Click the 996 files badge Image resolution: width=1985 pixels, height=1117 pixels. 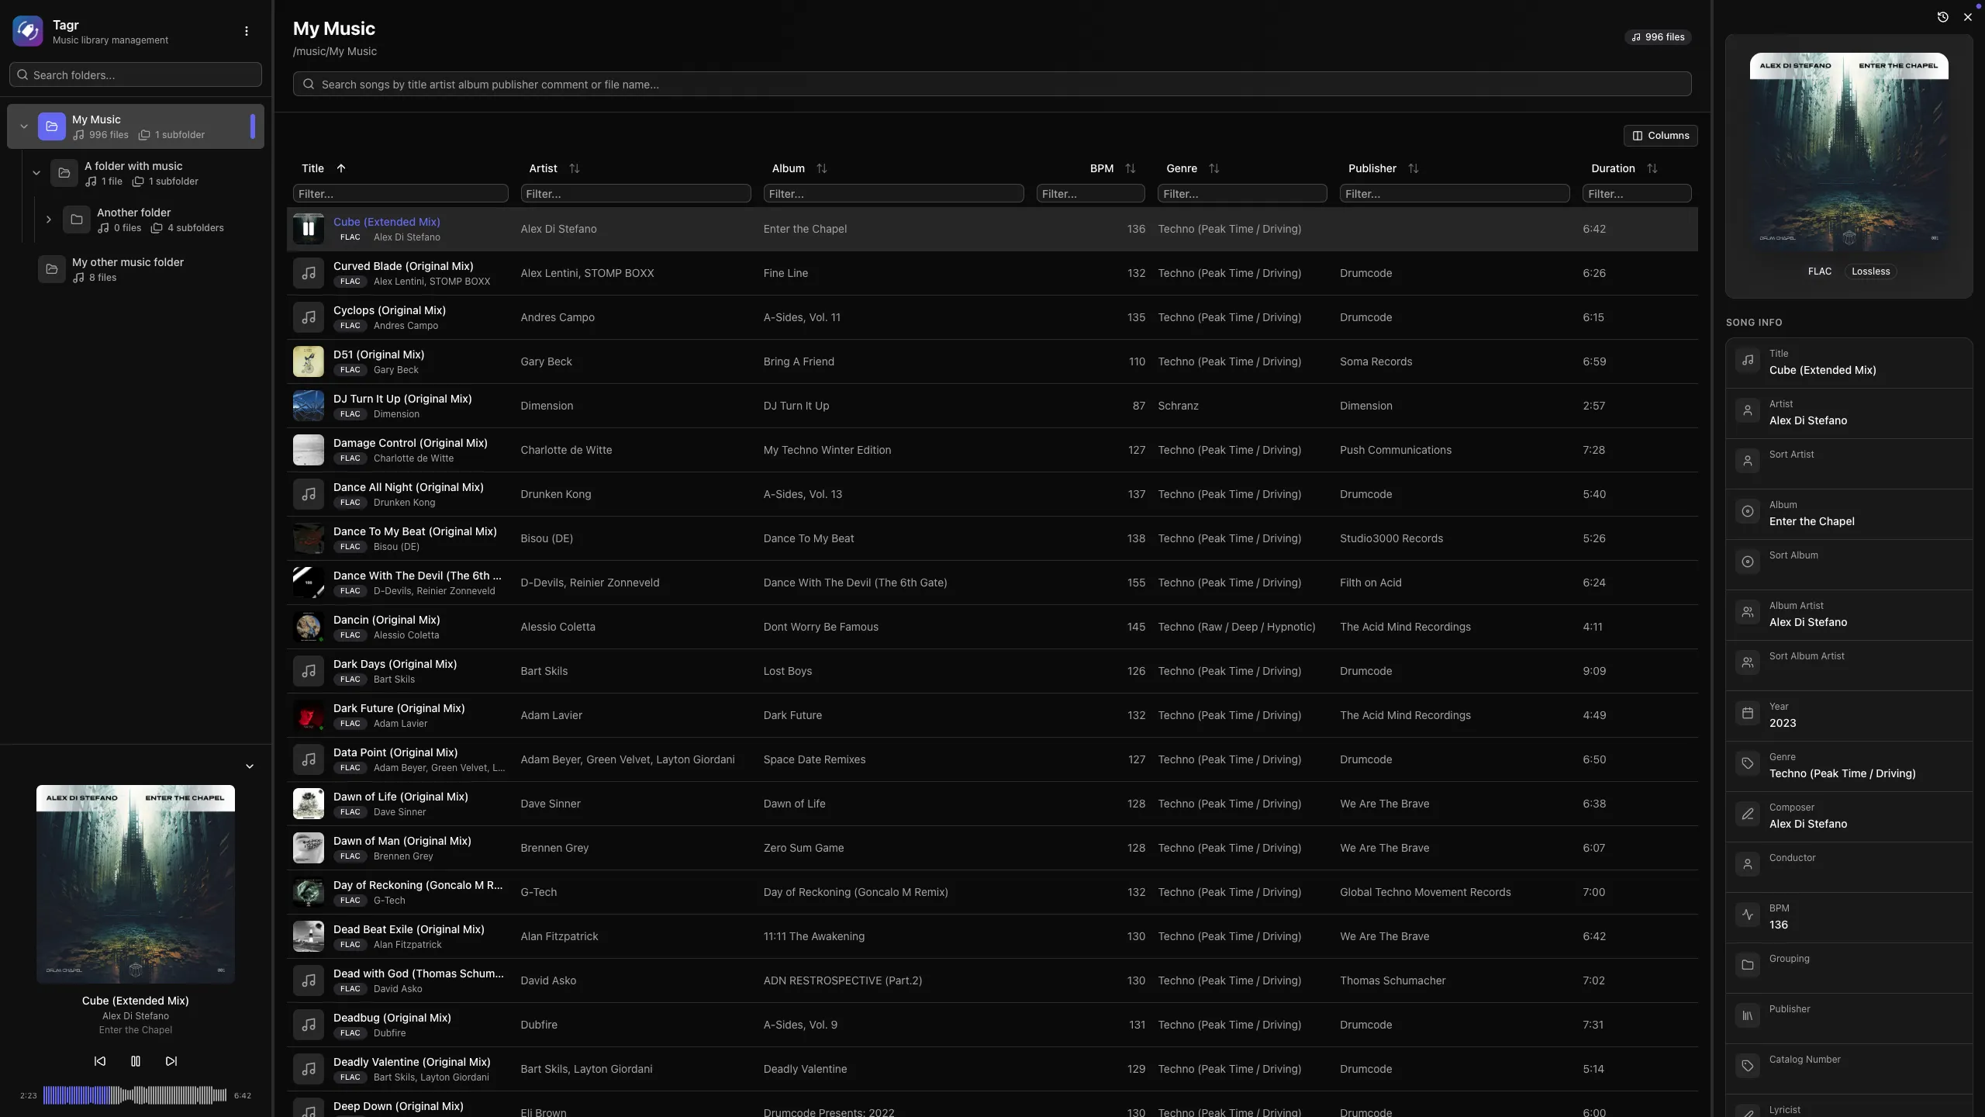point(1658,36)
